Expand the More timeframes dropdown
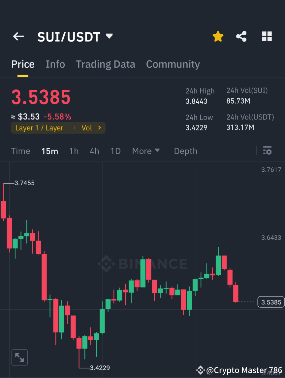 (x=145, y=151)
